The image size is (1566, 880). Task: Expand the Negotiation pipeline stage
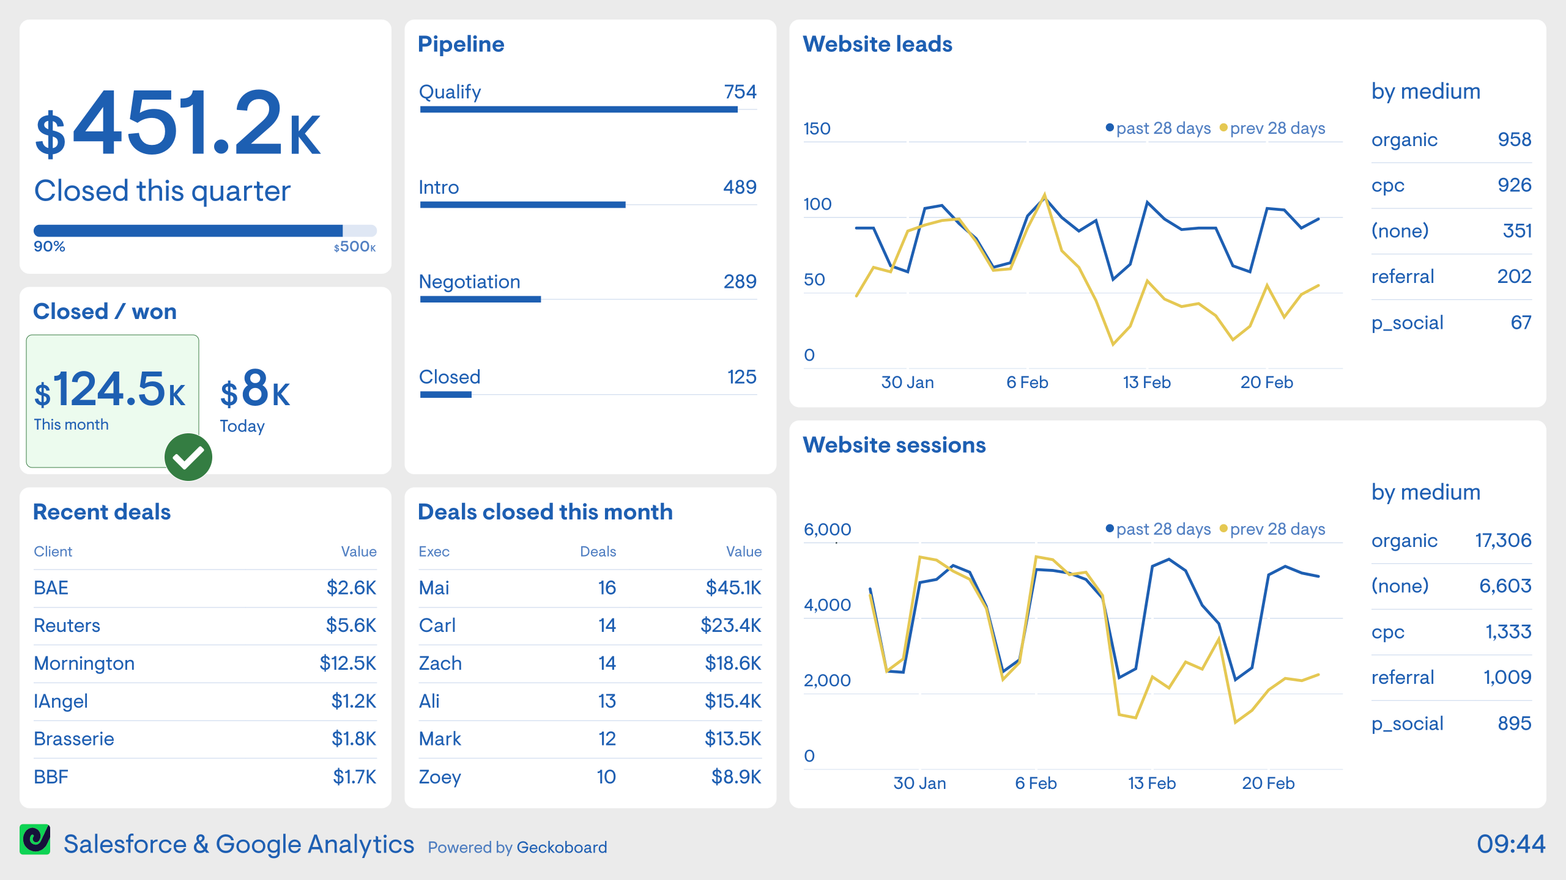(469, 280)
